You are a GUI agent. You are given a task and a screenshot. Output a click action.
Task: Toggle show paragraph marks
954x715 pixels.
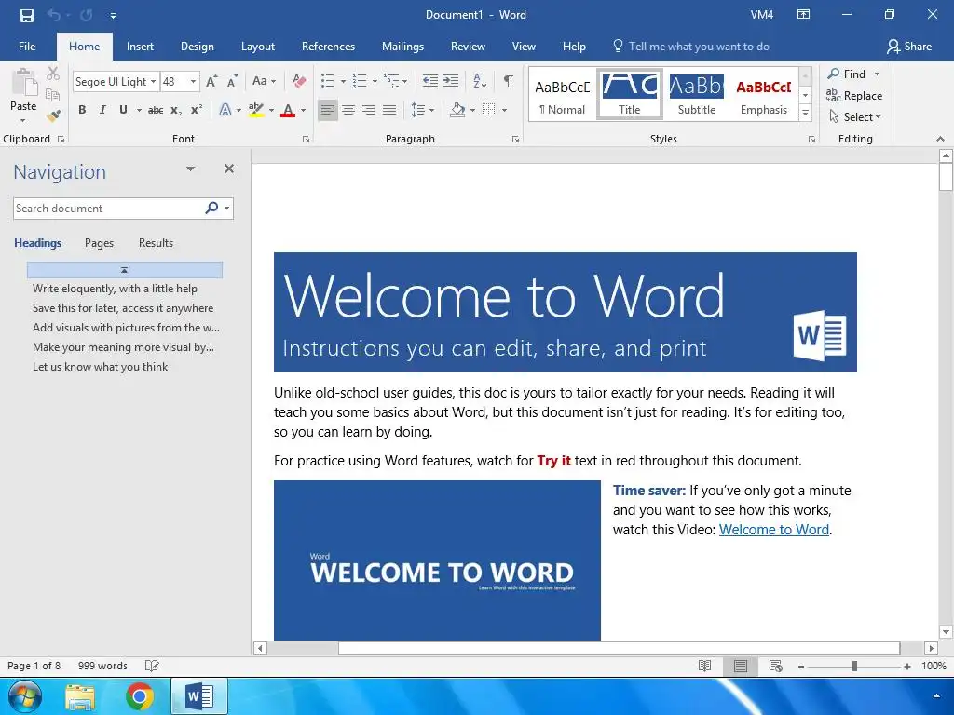(509, 81)
